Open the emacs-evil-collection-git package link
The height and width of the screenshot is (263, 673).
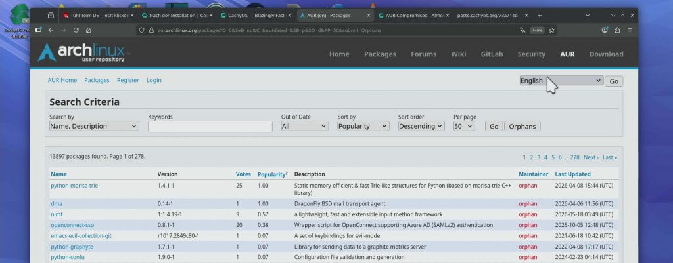(81, 236)
